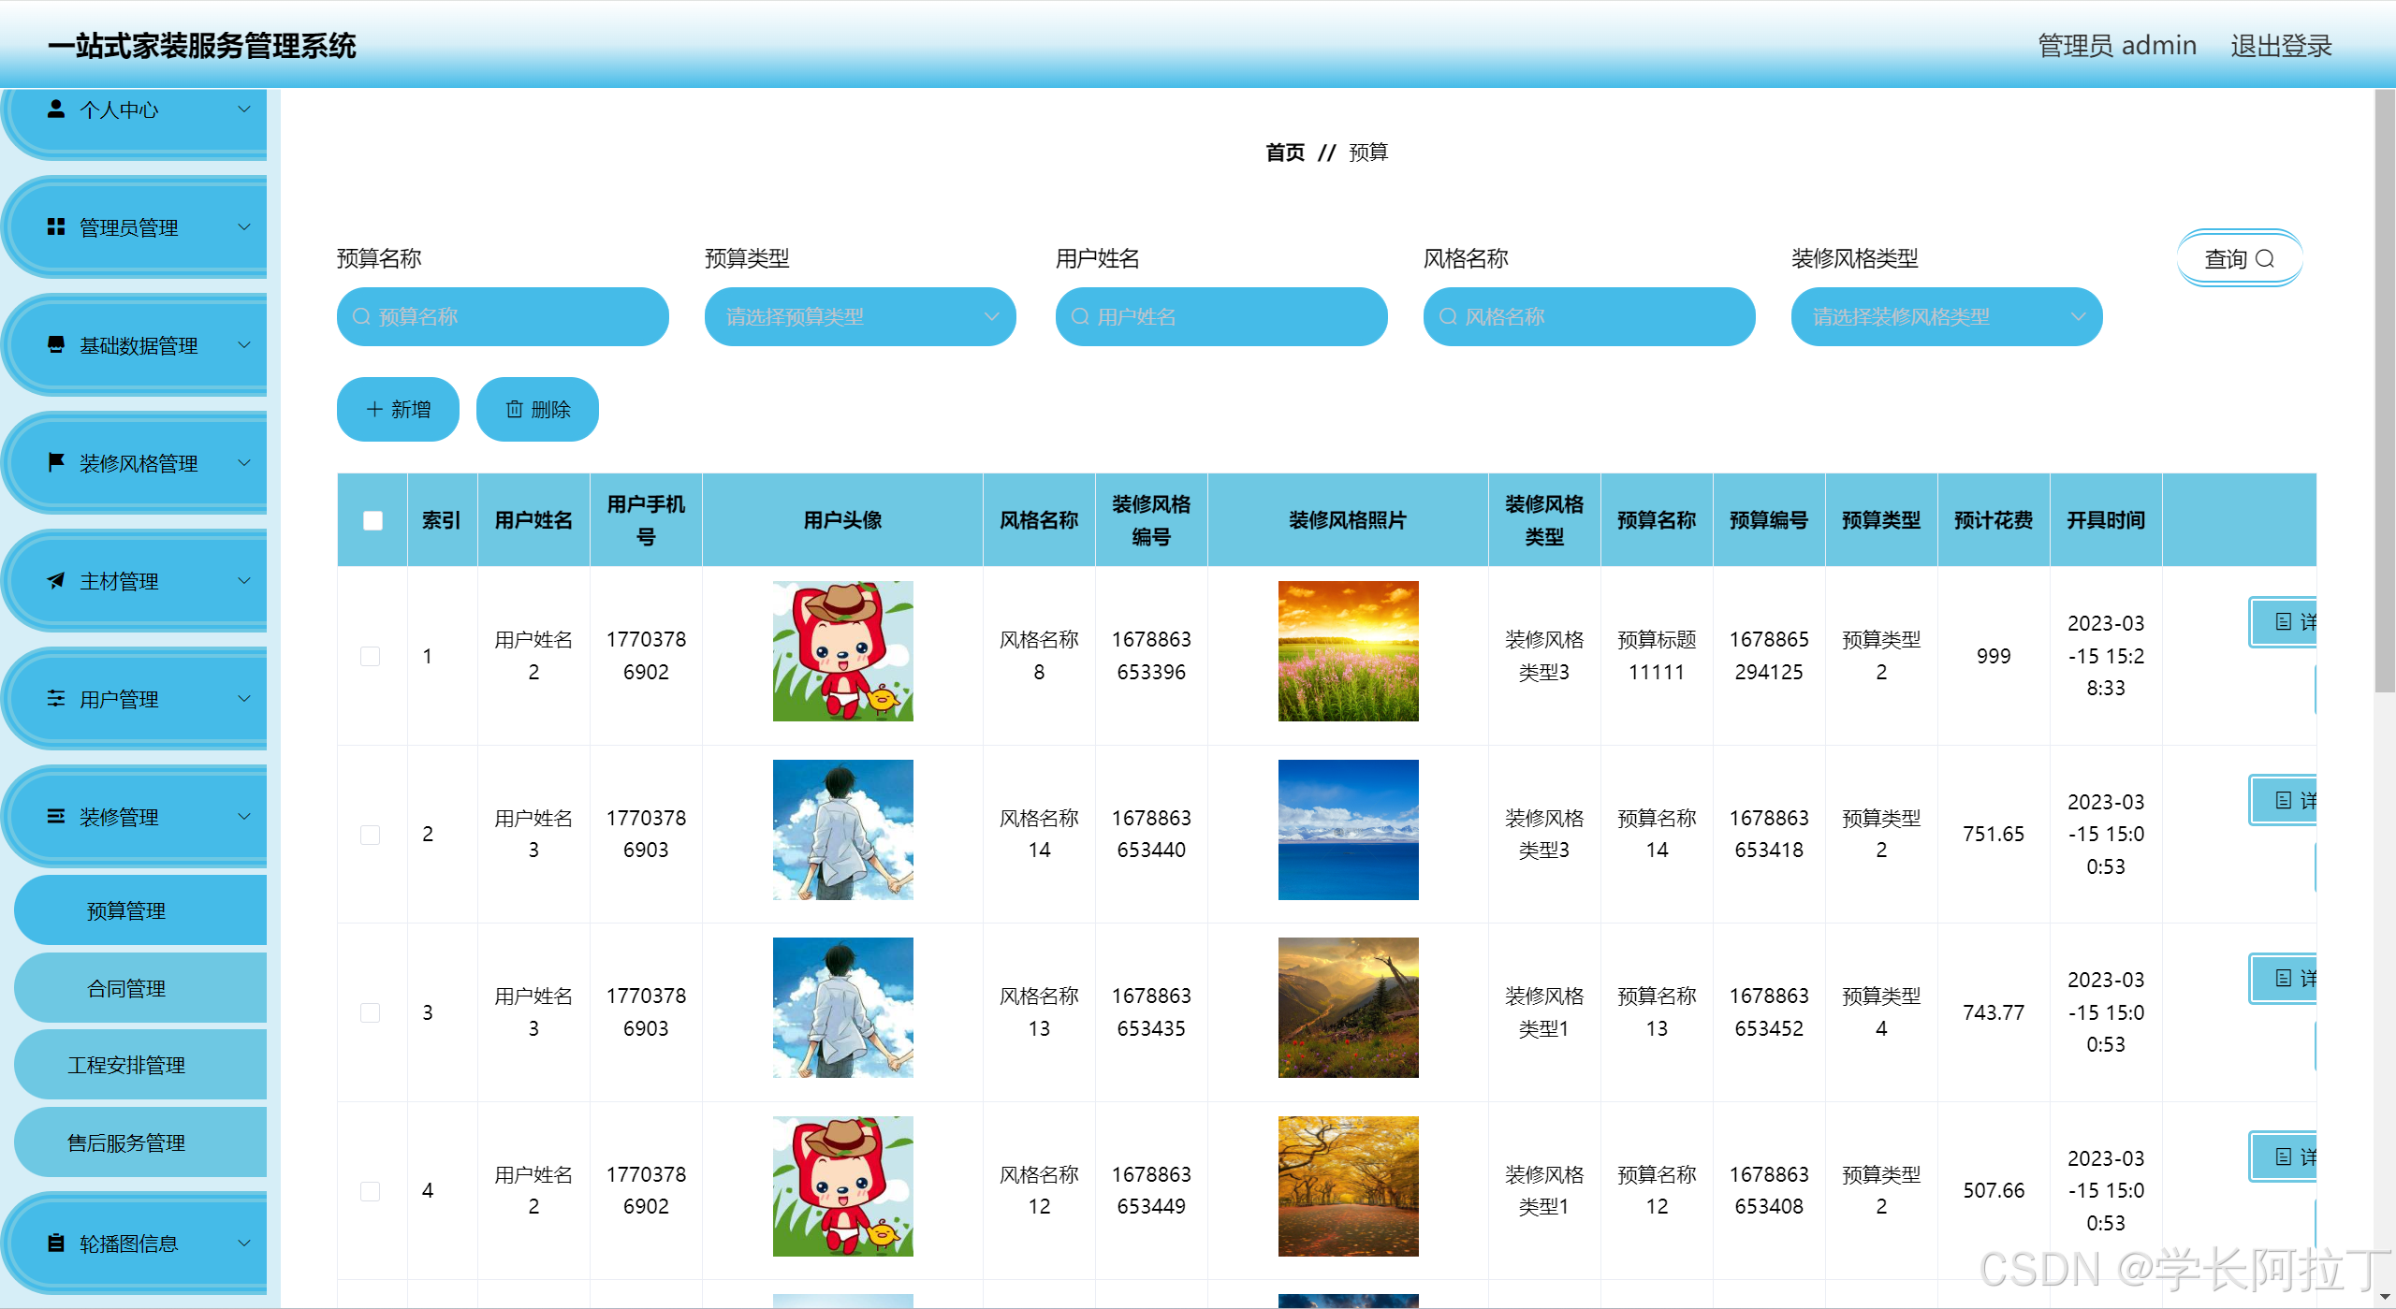Select the 主材管理 paper-plane icon

click(54, 580)
